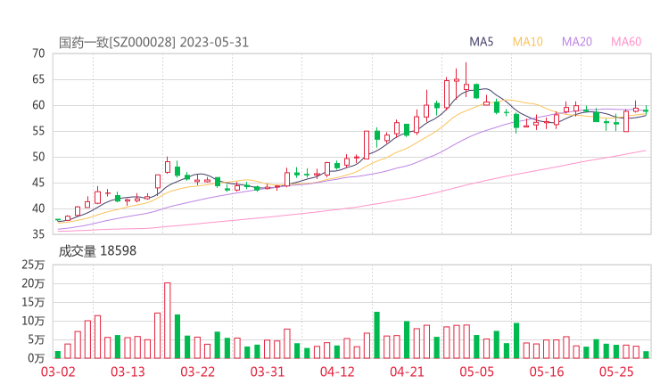Click the 03-22 date axis label
660x392 pixels.
pyautogui.click(x=197, y=372)
